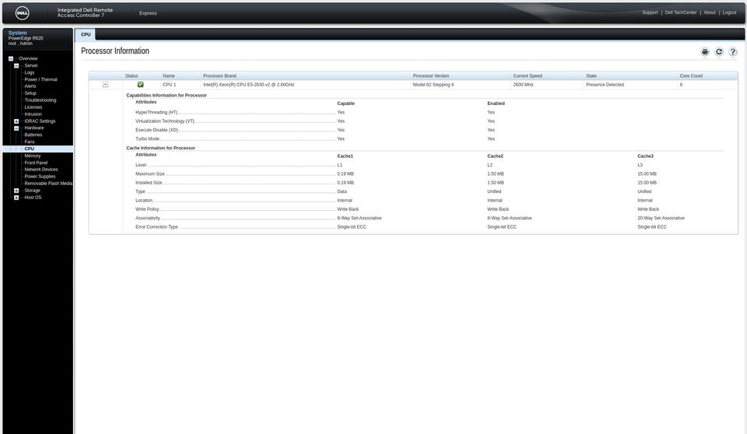Viewport: 747px width, 434px height.
Task: Open Host OS in the sidebar
Action: (33, 198)
